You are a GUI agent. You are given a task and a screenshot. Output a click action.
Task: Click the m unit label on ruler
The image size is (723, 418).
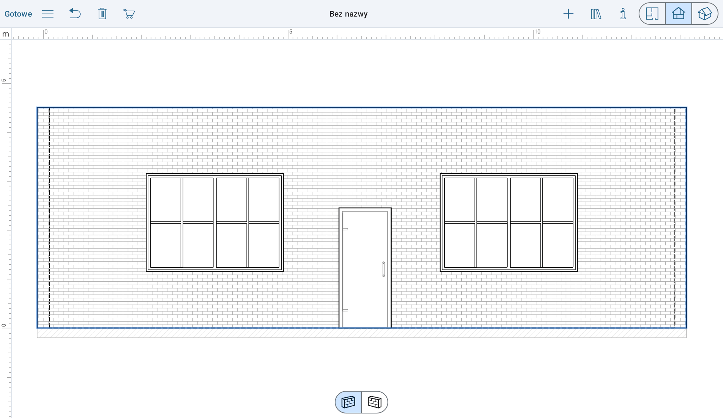tap(6, 34)
